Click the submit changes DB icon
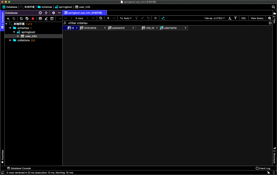This screenshot has width=277, height=175. pyautogui.click(x=136, y=18)
